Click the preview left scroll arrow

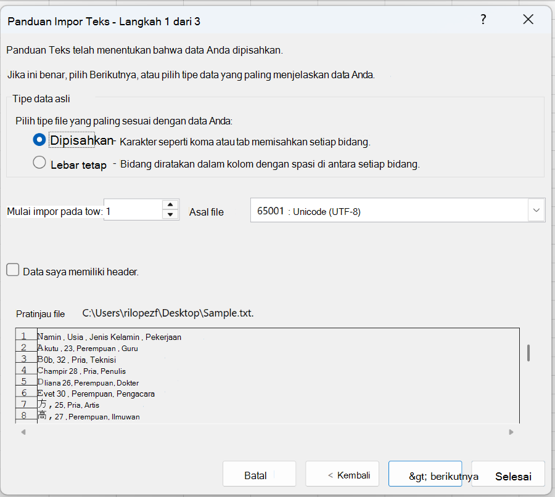(x=23, y=432)
